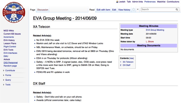
Task: Expand the Tools sidebar section
Action: click(7, 85)
